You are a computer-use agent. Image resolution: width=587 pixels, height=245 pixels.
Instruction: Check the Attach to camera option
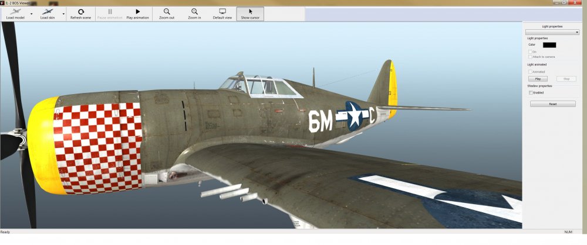(x=530, y=57)
